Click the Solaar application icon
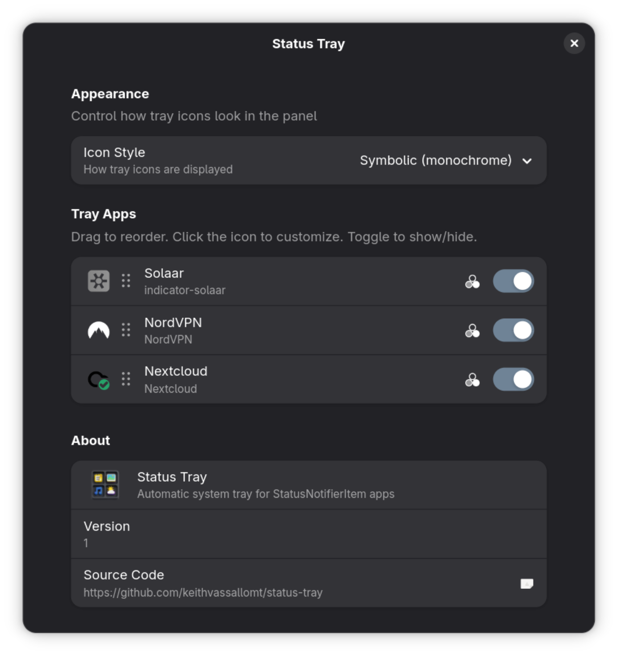 coord(99,281)
